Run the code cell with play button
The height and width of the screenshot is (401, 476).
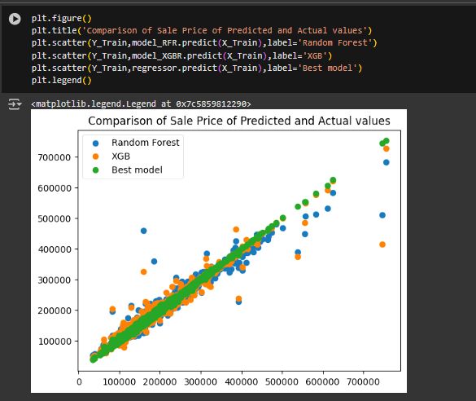tap(15, 19)
